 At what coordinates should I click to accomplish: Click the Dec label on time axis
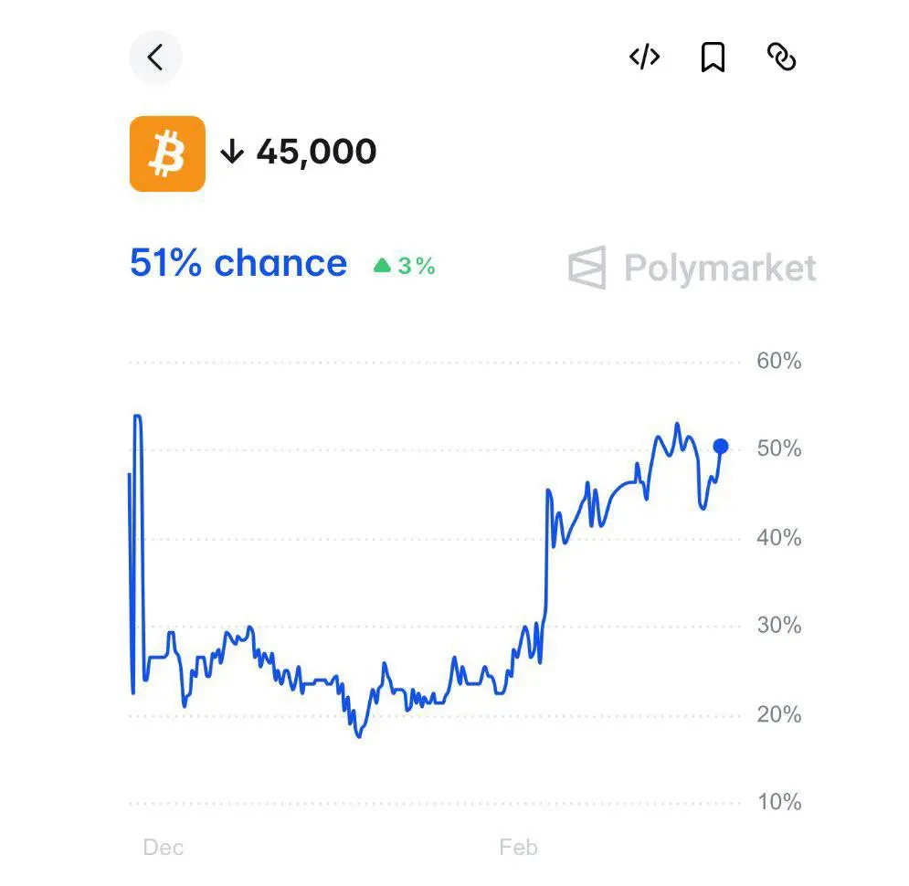pyautogui.click(x=164, y=847)
